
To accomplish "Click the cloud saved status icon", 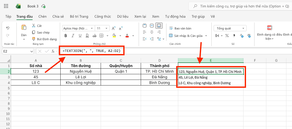I will [x=43, y=6].
